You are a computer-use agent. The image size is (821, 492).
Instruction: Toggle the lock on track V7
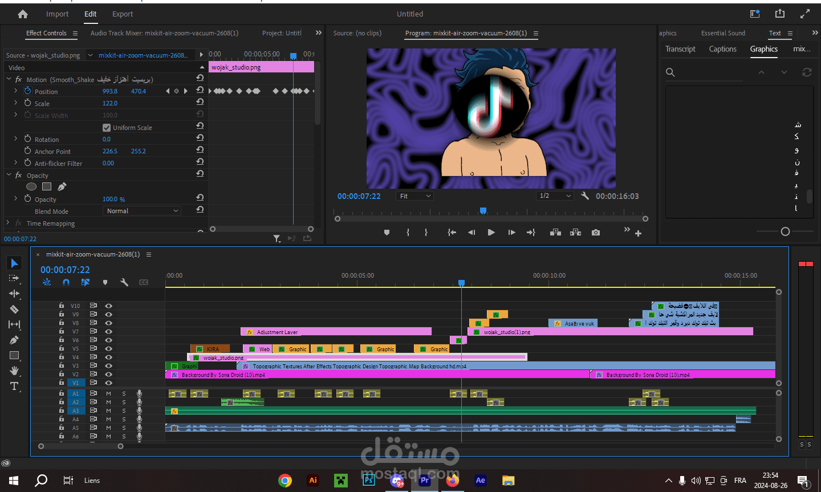pos(62,331)
